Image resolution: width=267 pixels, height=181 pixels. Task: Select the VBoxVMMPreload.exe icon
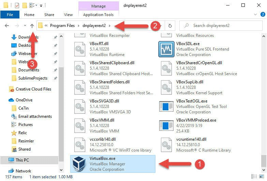tap(166, 126)
